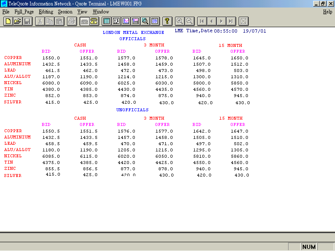Select unofficials lead cash bid 458.5
Image resolution: width=335 pixels, height=251 pixels.
(x=52, y=144)
